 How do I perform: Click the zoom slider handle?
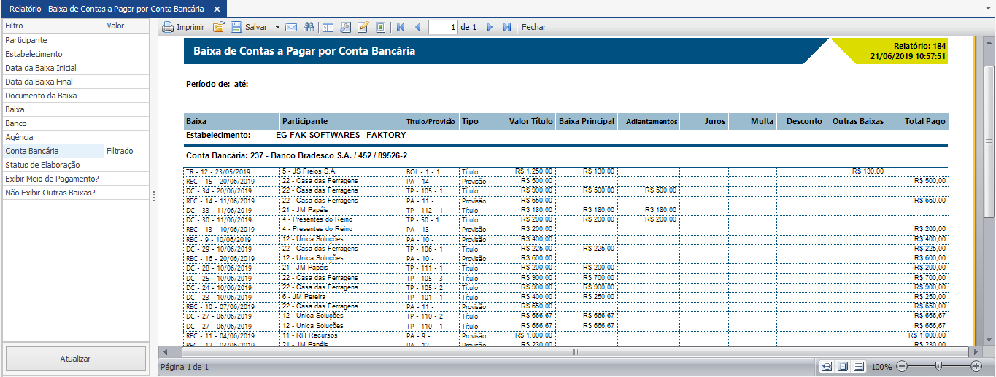(938, 366)
